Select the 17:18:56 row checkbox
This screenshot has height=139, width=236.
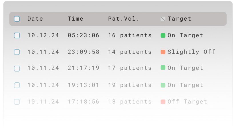tap(17, 102)
